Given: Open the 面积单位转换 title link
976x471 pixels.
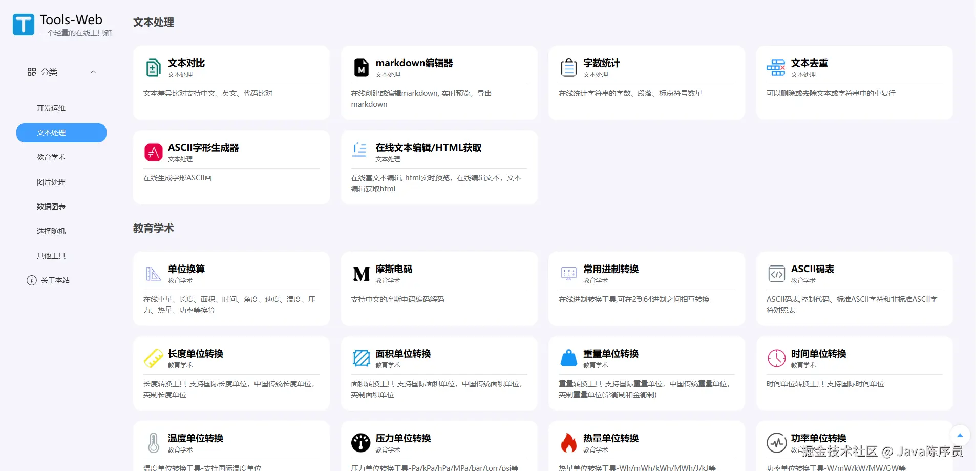Looking at the screenshot, I should (x=403, y=354).
